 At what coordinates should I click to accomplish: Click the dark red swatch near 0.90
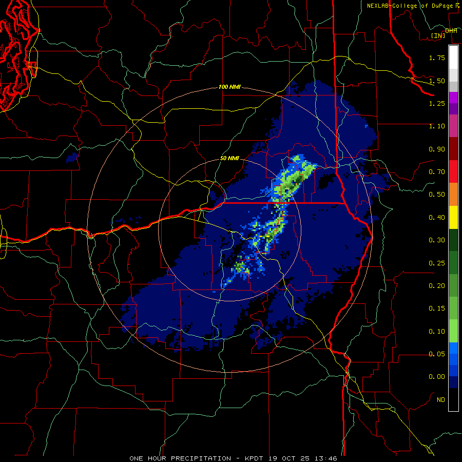coord(453,149)
